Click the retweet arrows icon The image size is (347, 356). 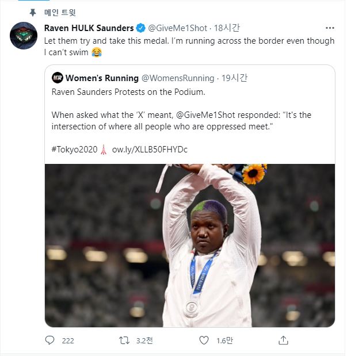(124, 340)
